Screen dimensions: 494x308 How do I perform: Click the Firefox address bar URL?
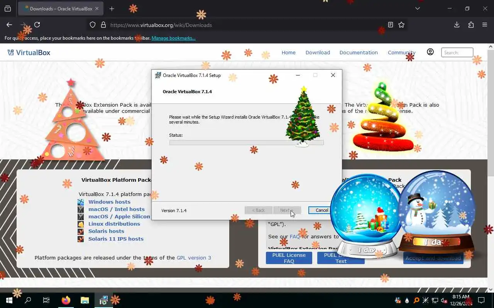[x=161, y=25]
